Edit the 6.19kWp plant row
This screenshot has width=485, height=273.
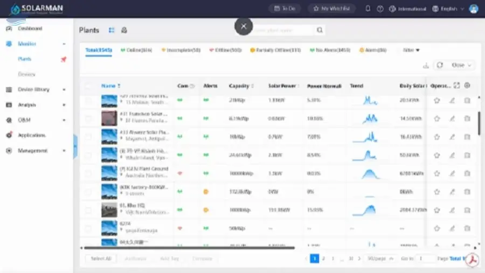452,118
